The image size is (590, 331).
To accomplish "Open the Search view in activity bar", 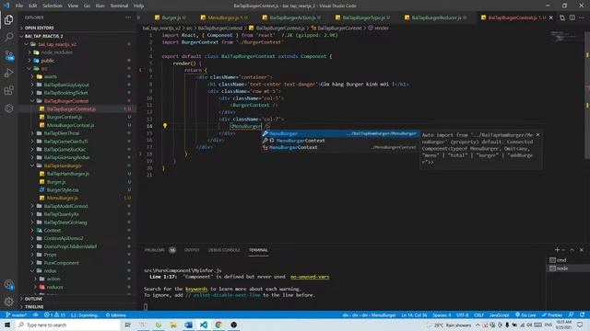I will pos(8,37).
